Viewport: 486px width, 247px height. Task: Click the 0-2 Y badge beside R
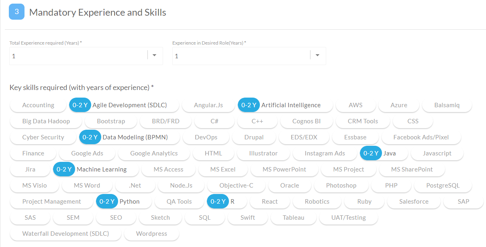(x=218, y=202)
